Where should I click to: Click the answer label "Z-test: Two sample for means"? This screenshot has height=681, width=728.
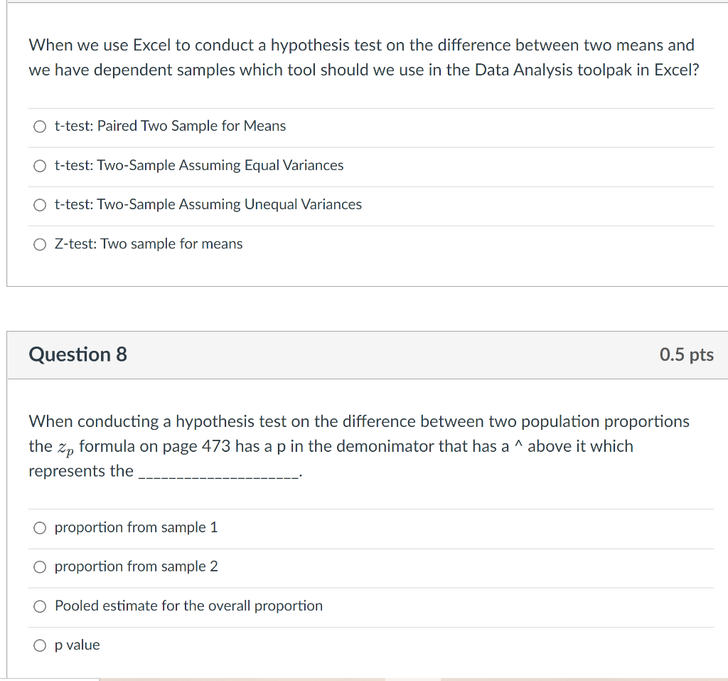pyautogui.click(x=149, y=244)
